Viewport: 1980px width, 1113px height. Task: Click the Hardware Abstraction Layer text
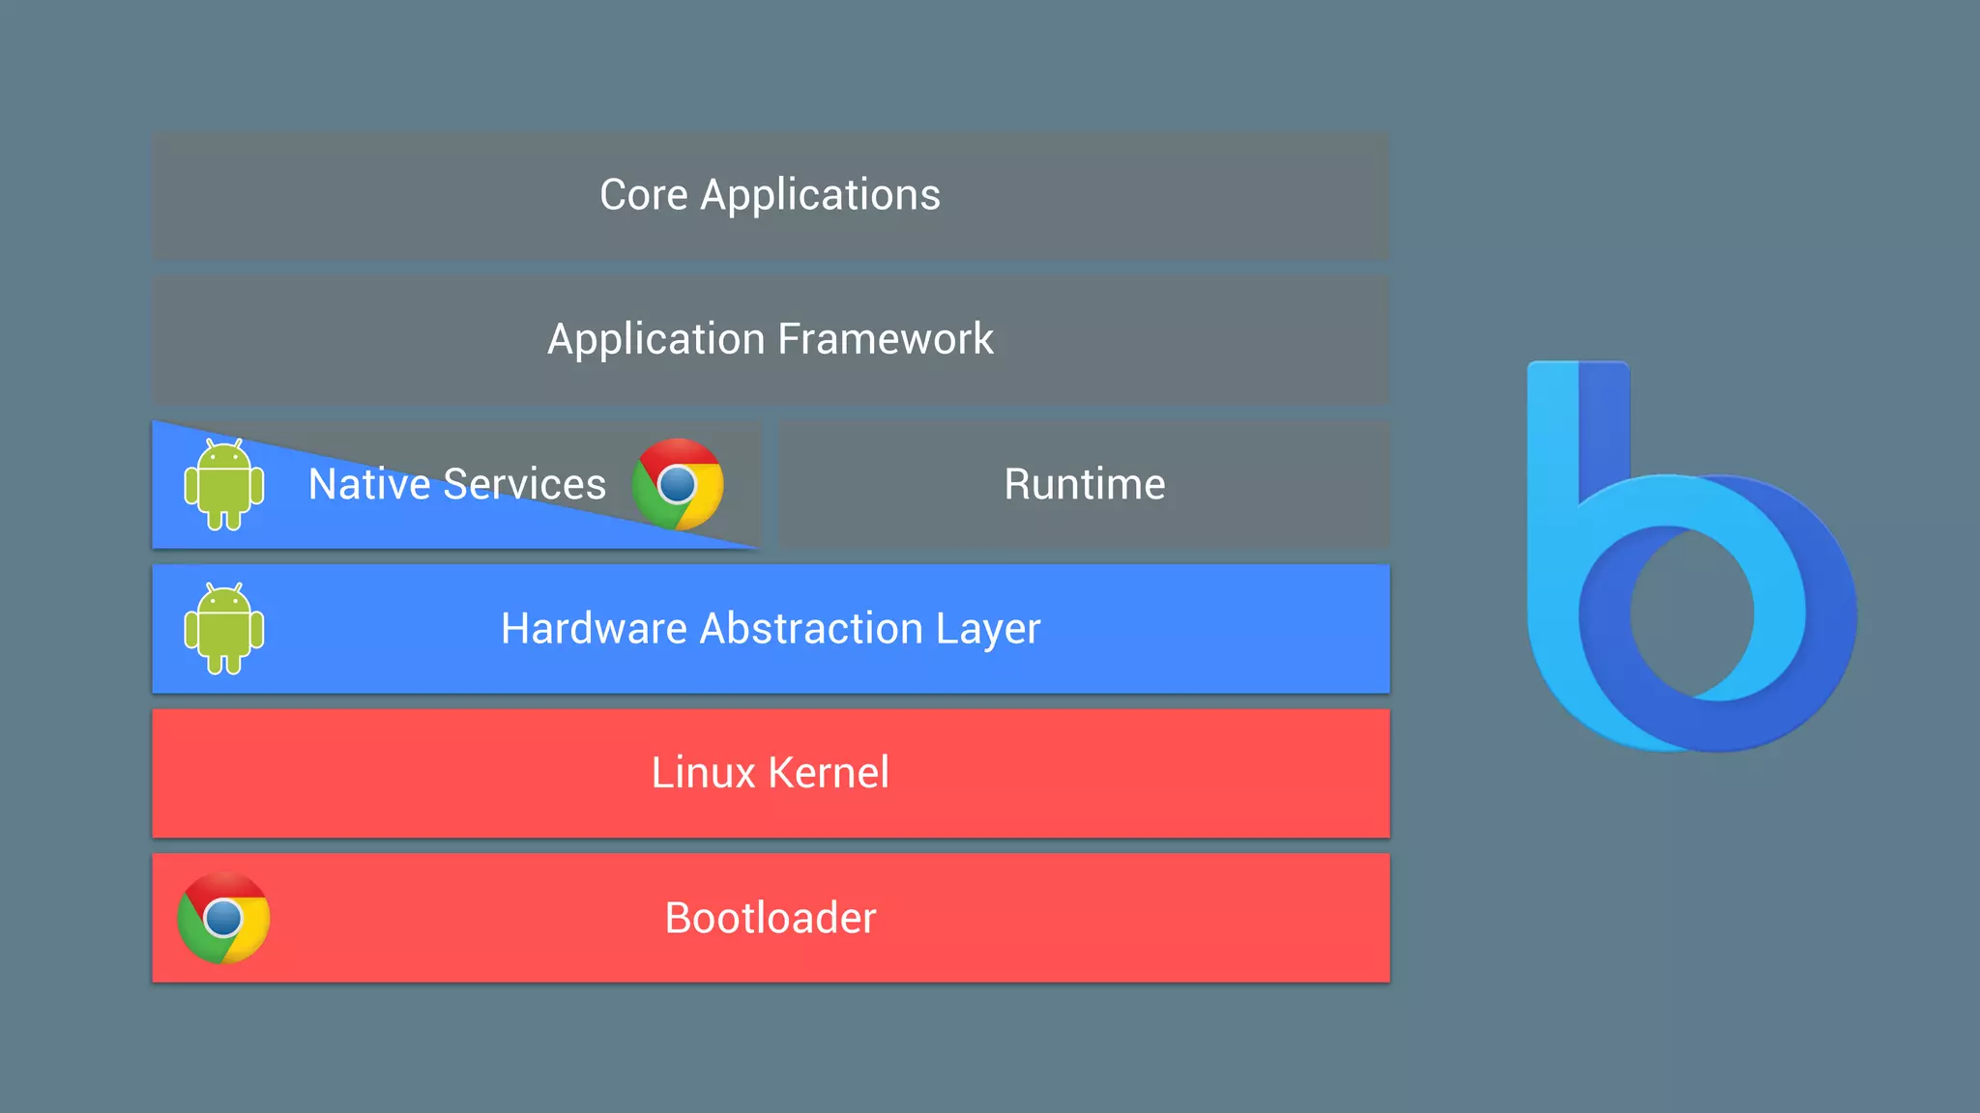coord(771,629)
